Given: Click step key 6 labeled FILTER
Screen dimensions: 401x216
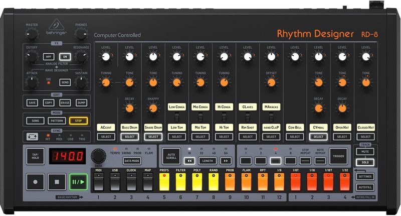Looking at the screenshot, I should (180, 182).
